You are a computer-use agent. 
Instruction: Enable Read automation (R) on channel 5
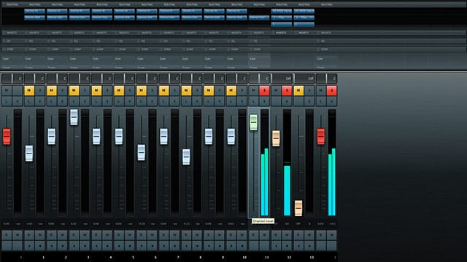tap(119, 235)
